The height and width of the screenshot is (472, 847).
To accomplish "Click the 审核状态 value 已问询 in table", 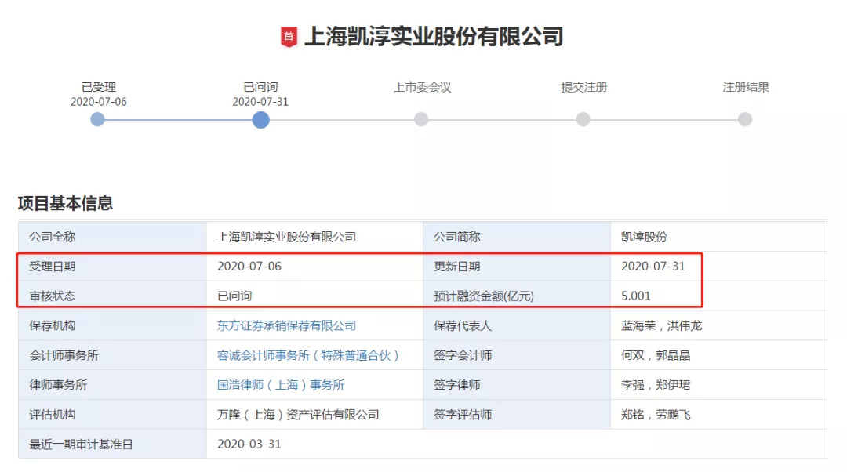I will (x=234, y=296).
